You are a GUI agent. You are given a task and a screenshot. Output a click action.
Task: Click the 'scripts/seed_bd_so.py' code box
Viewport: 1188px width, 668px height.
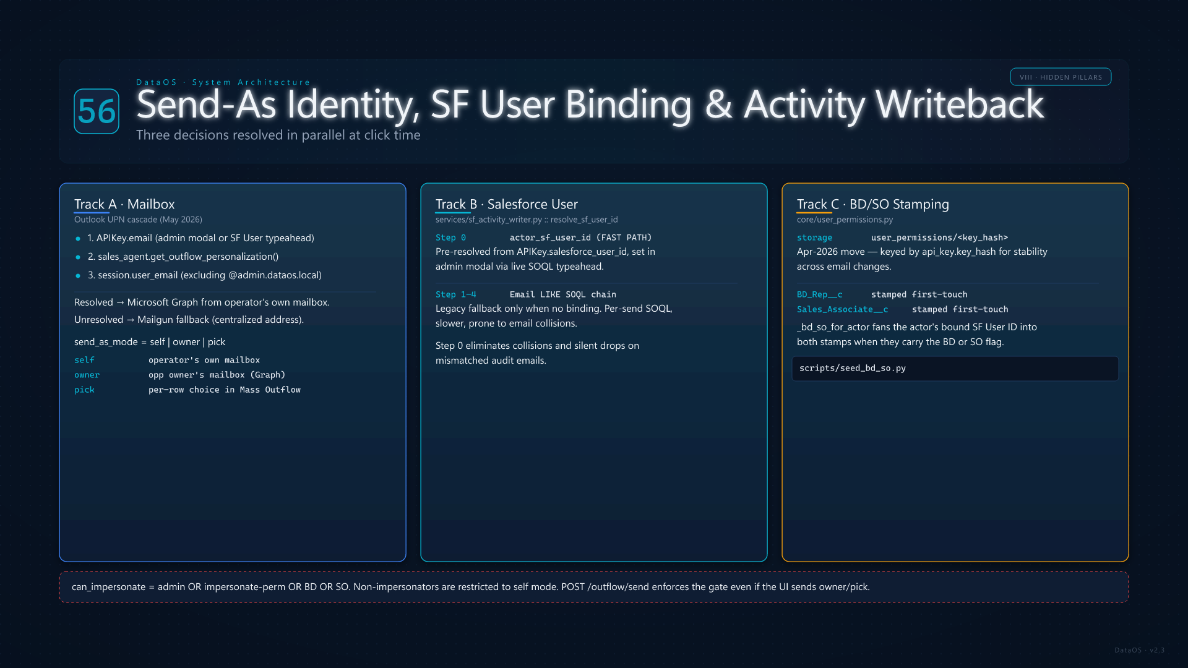tap(955, 369)
